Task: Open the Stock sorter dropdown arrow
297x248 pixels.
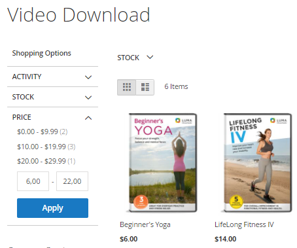Action: [x=150, y=58]
